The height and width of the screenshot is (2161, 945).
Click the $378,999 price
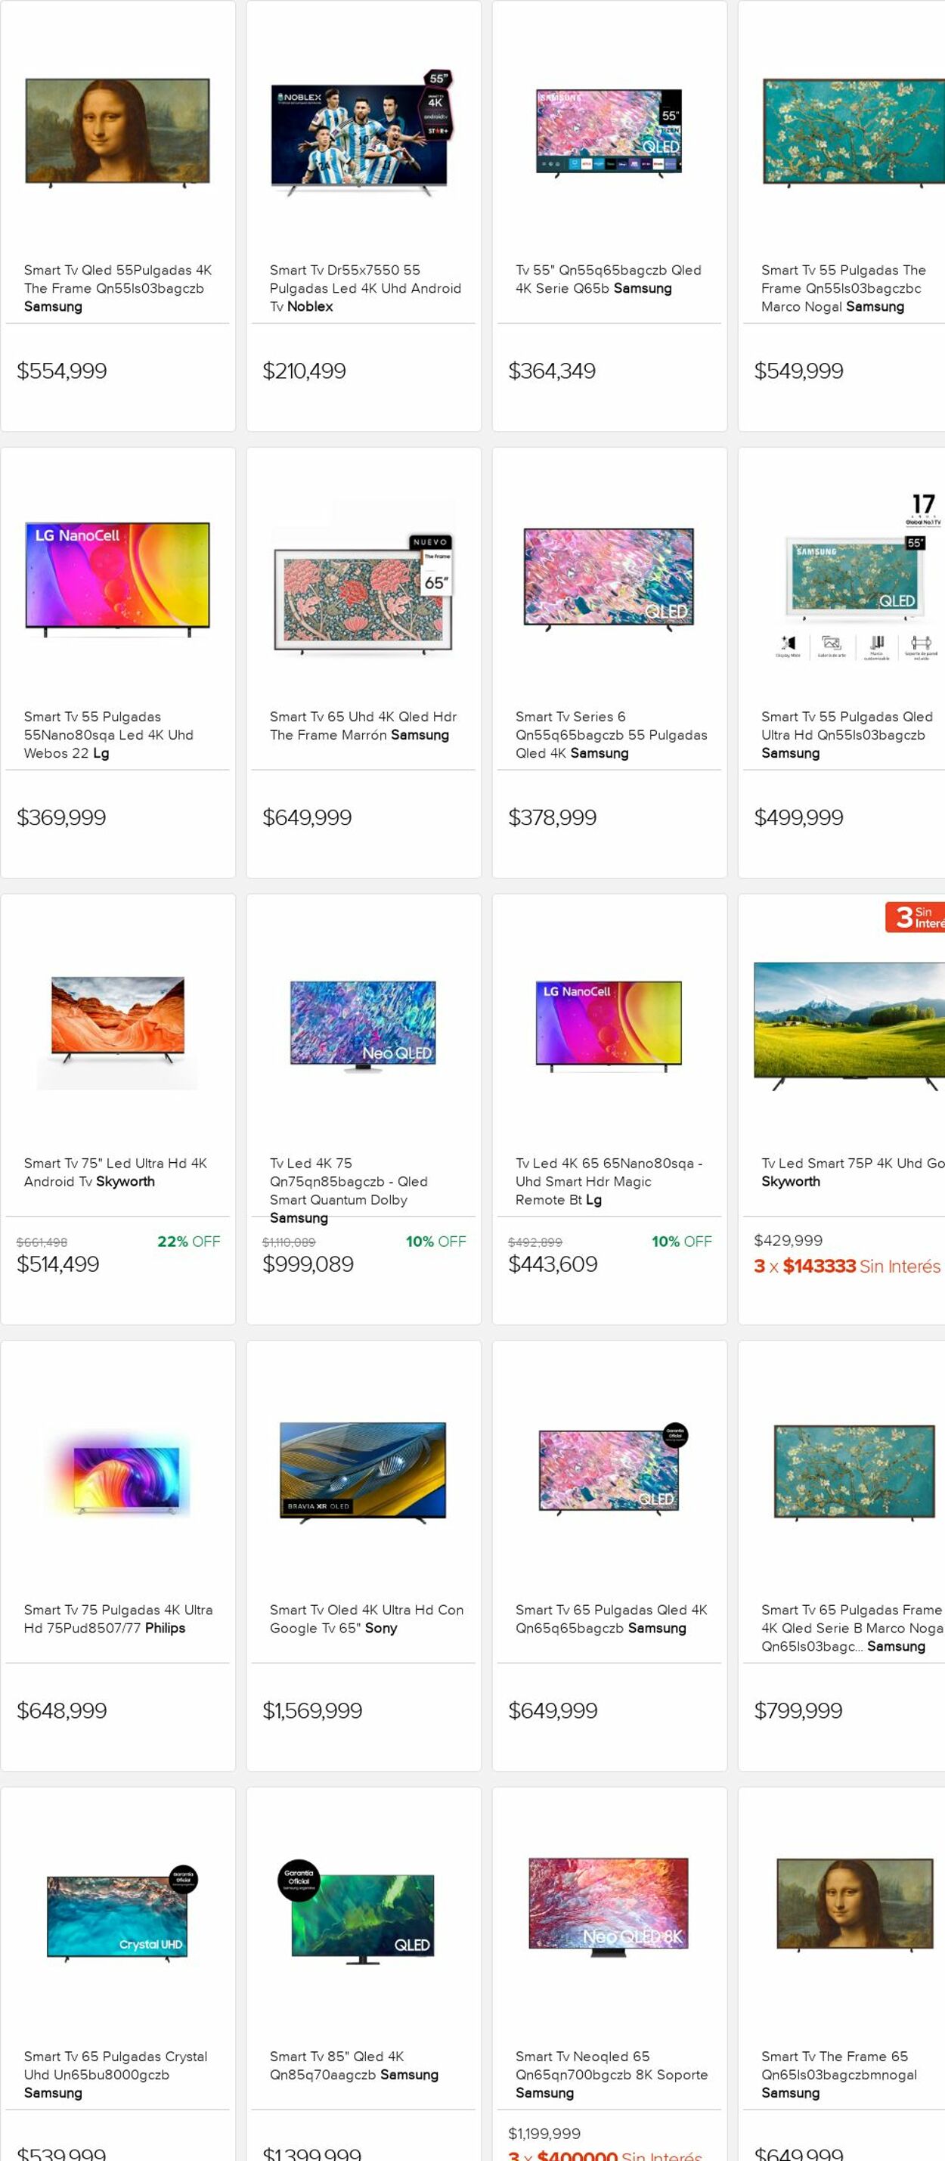pos(553,817)
